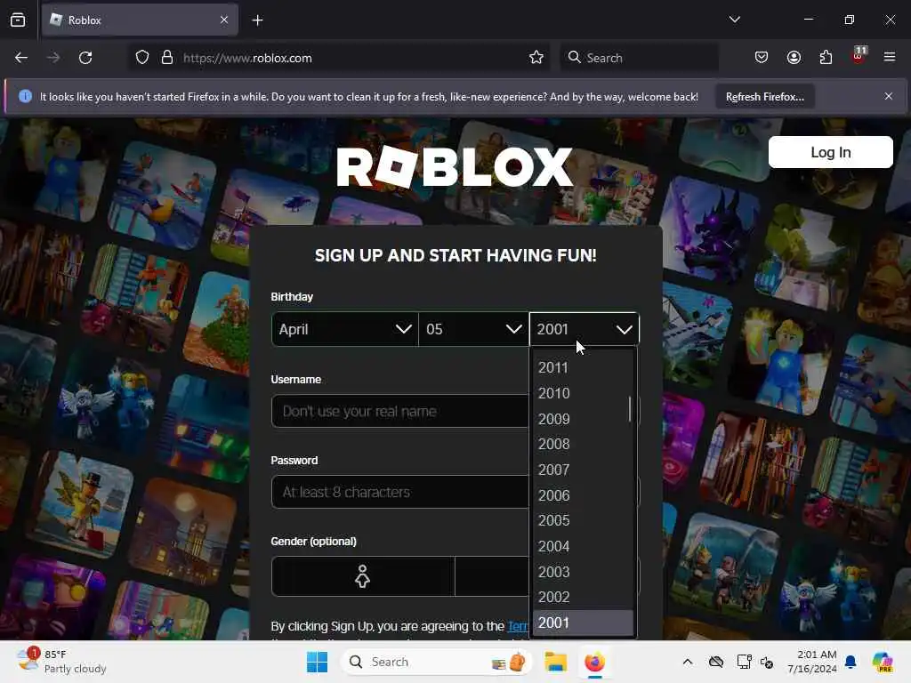Open the Copilot preview icon

click(883, 662)
